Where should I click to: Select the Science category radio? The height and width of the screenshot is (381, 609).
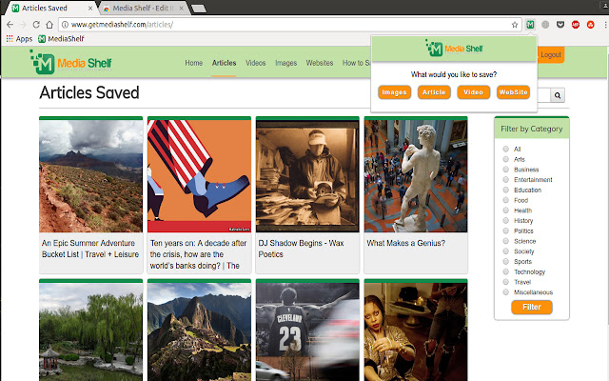(x=505, y=241)
